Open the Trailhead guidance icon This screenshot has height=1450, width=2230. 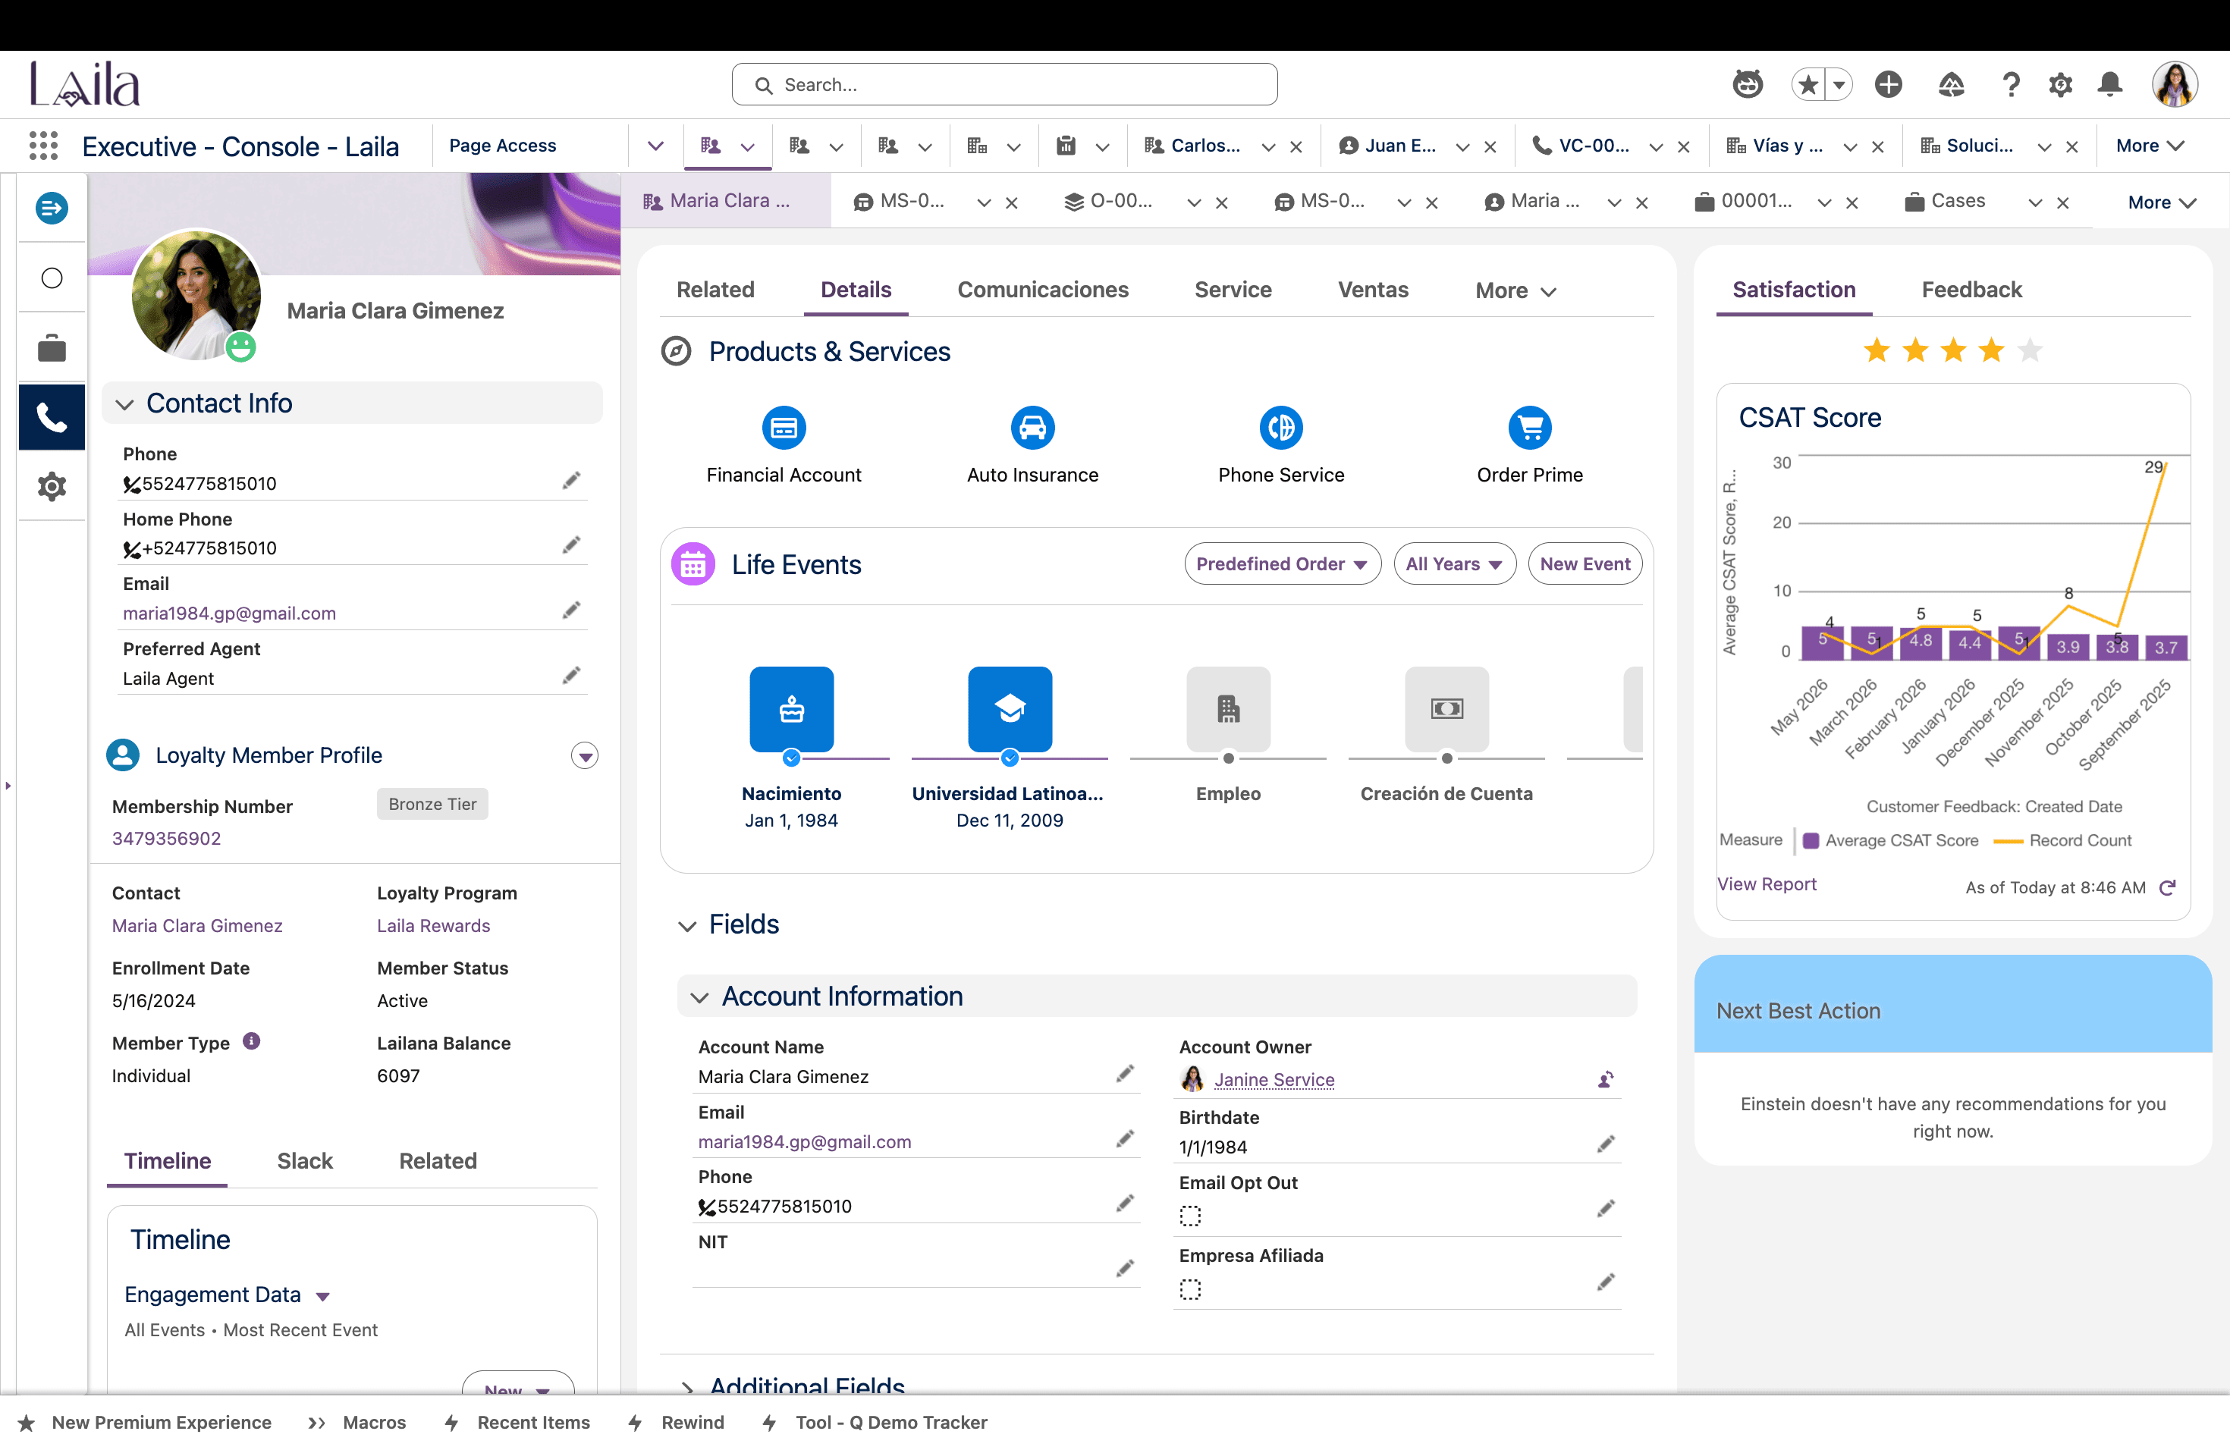coord(1951,84)
